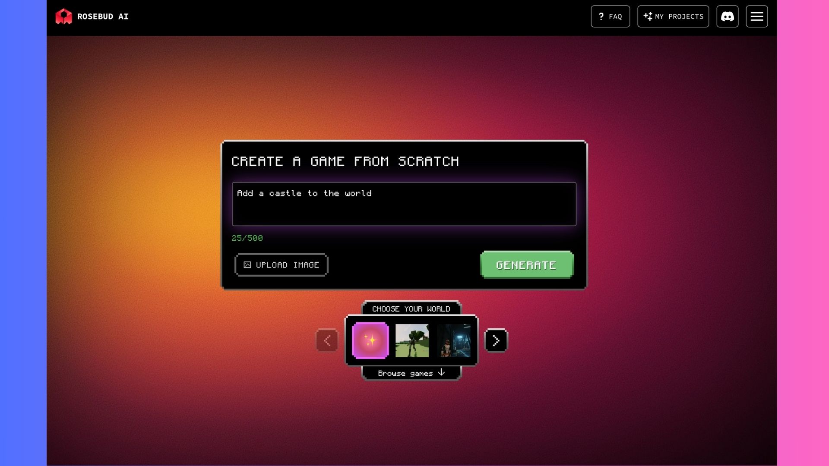
Task: Click the question mark icon in FAQ
Action: coord(601,16)
